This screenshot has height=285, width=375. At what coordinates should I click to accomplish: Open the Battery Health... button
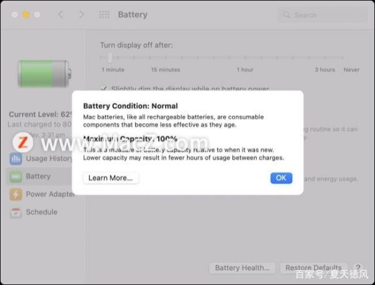coord(242,268)
